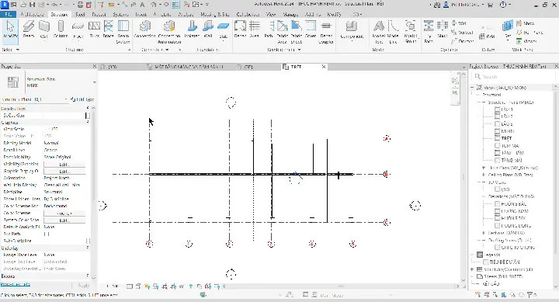Expand the Schedules/Quantities tree node
This screenshot has height=302, width=559.
pyautogui.click(x=472, y=269)
